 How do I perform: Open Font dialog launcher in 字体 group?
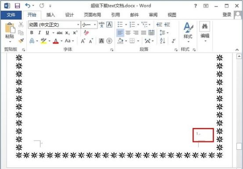coord(112,50)
